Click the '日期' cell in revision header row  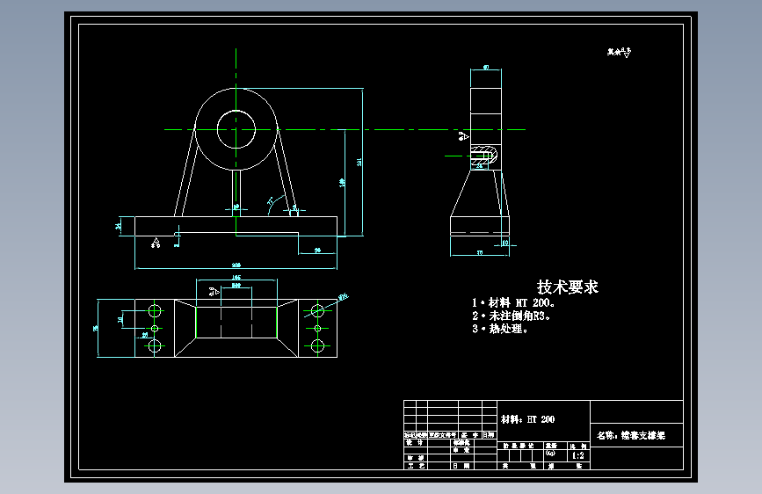point(489,435)
